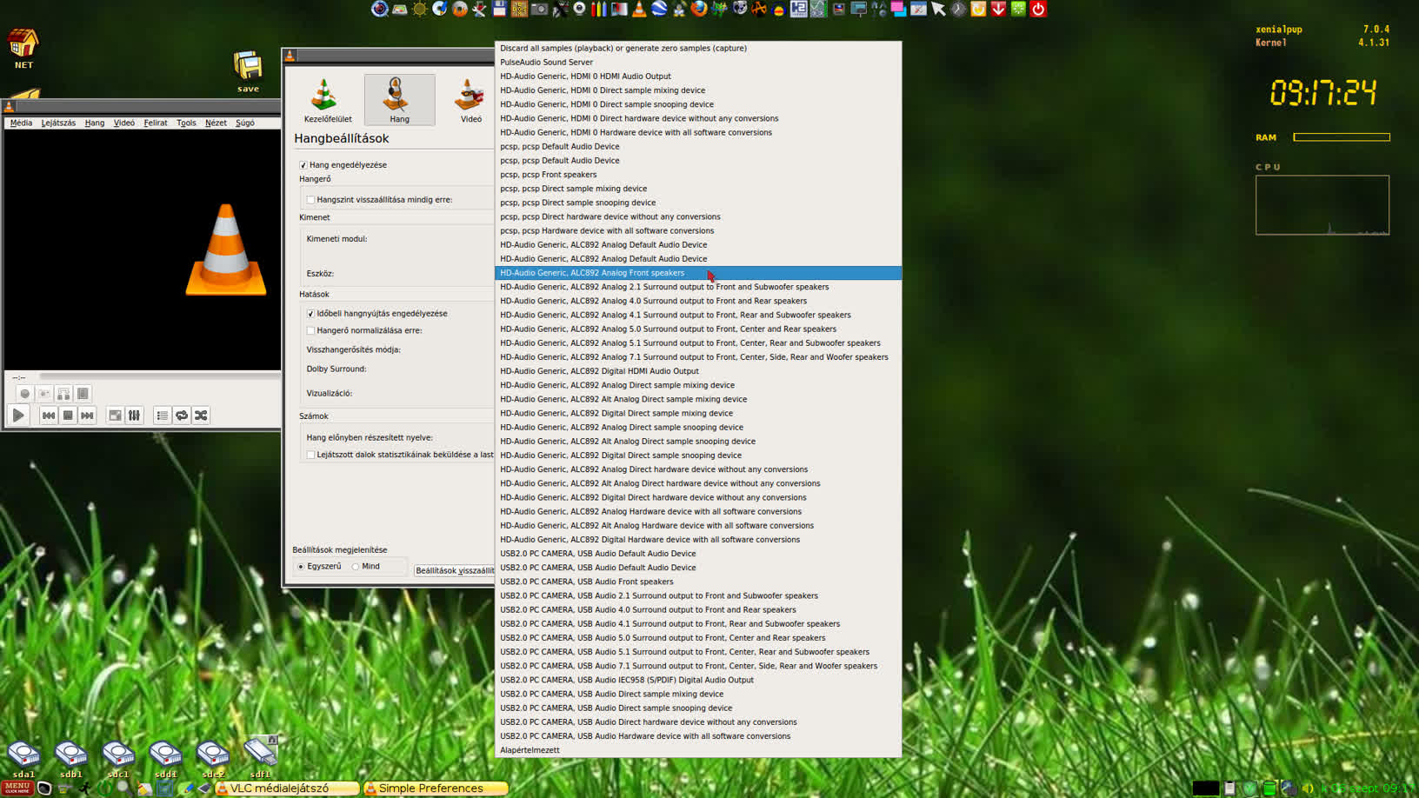Click the VLC play button
Screen dimensions: 1419x798
tap(18, 416)
